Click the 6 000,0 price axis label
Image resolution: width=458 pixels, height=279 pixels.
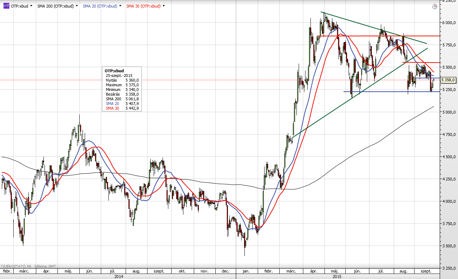(449, 23)
